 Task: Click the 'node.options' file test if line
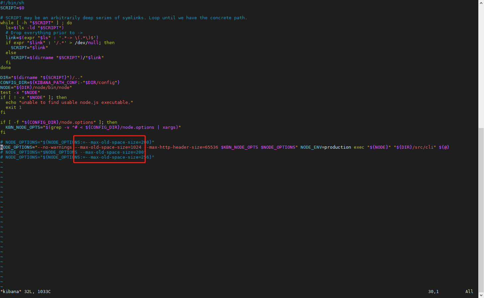[58, 122]
